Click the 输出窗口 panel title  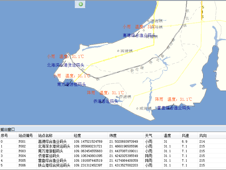[x=8, y=130]
